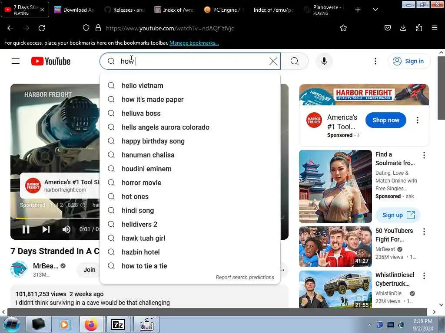Viewport: 445px width, 333px height.
Task: Switch to PC Engine tab
Action: [x=225, y=10]
